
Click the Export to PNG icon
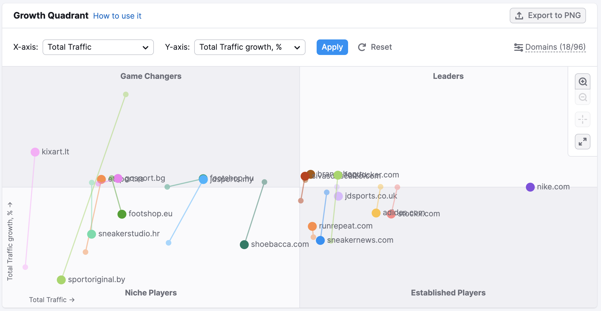519,15
